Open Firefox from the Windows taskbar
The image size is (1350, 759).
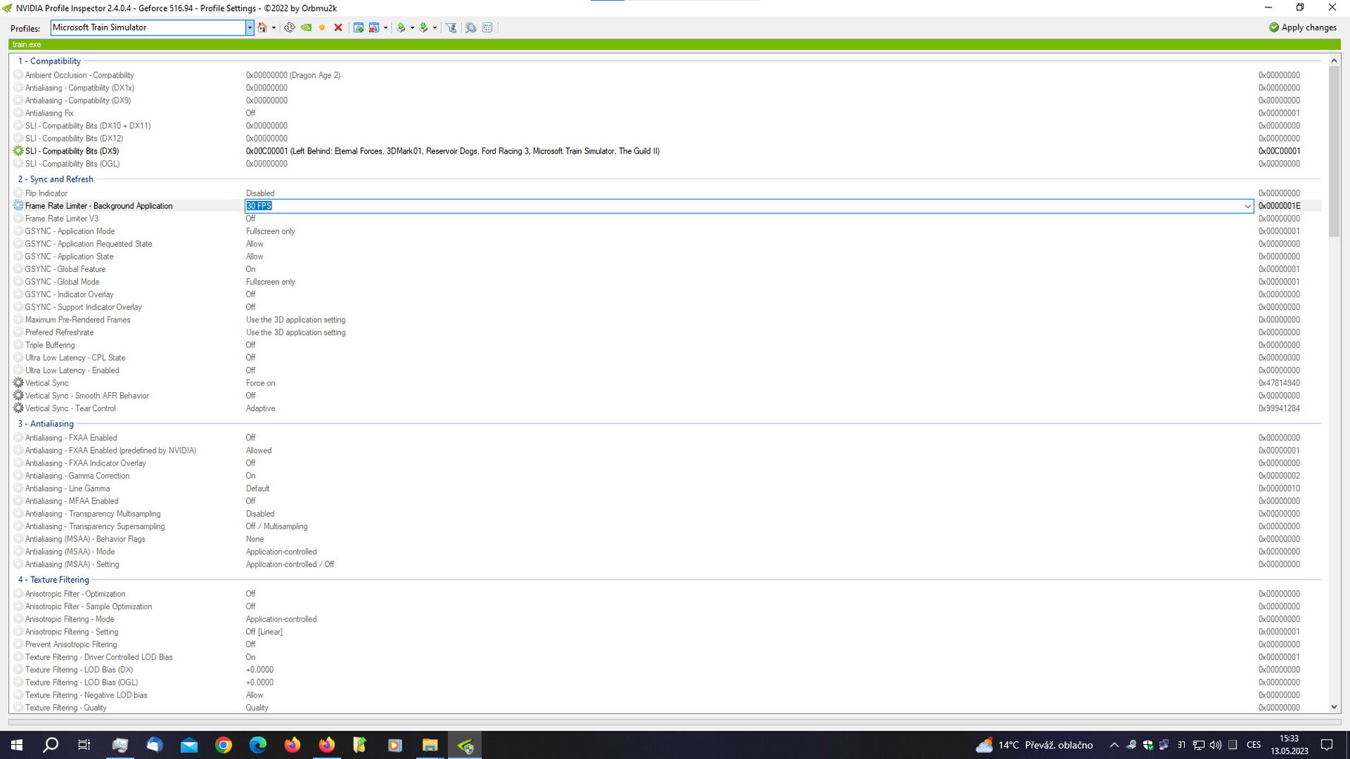coord(292,745)
